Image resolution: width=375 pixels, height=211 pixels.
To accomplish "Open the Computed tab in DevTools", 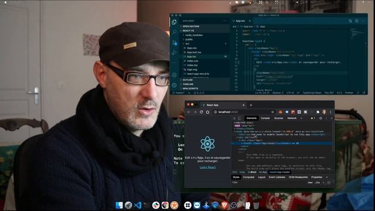I will coord(248,177).
